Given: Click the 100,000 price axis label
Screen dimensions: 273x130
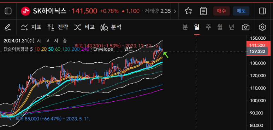Looking at the screenshot, I should pyautogui.click(x=258, y=101).
